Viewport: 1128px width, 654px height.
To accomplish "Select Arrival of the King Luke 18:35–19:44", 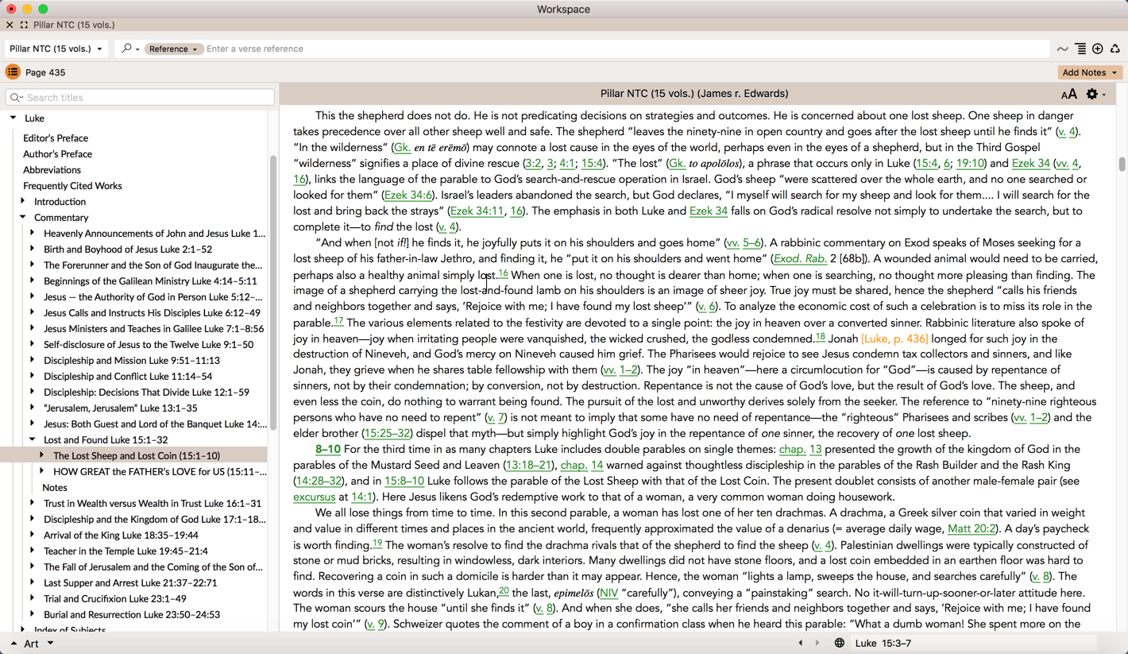I will point(121,536).
